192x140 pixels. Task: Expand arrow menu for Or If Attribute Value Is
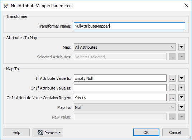[x=182, y=88]
